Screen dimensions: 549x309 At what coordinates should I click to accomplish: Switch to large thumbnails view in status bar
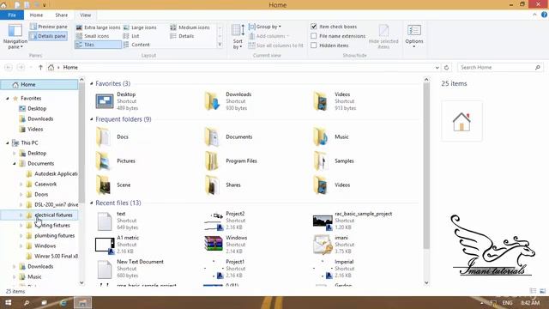coord(543,291)
